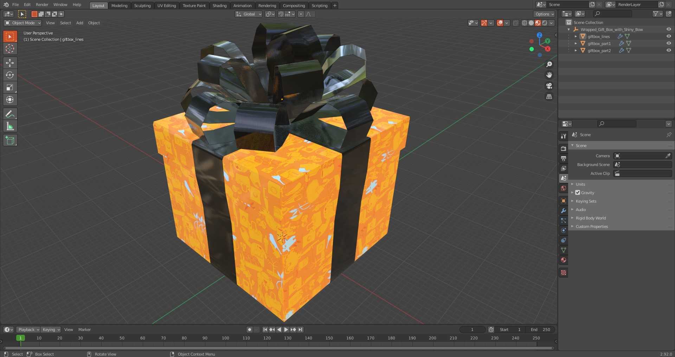Image resolution: width=675 pixels, height=357 pixels.
Task: Open the Render properties tab
Action: tap(564, 148)
